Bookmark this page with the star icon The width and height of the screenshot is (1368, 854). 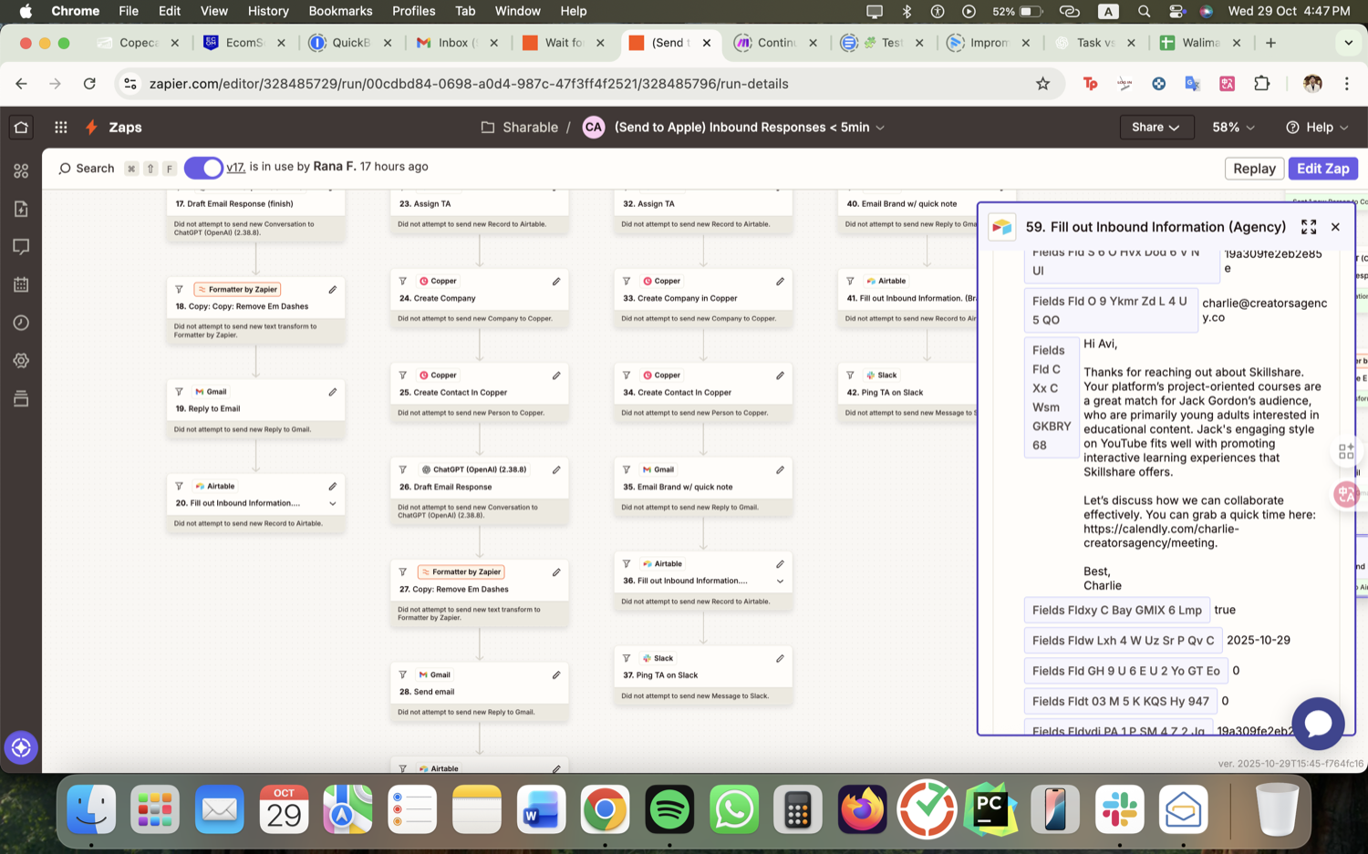tap(1042, 84)
